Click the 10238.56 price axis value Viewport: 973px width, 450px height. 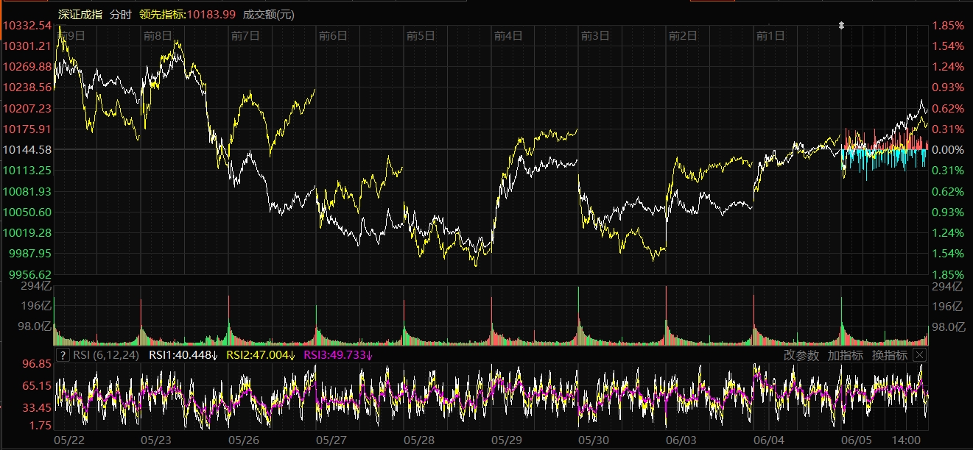tap(27, 87)
